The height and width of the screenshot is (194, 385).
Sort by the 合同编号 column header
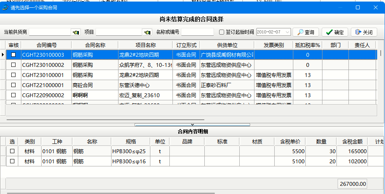click(47, 45)
